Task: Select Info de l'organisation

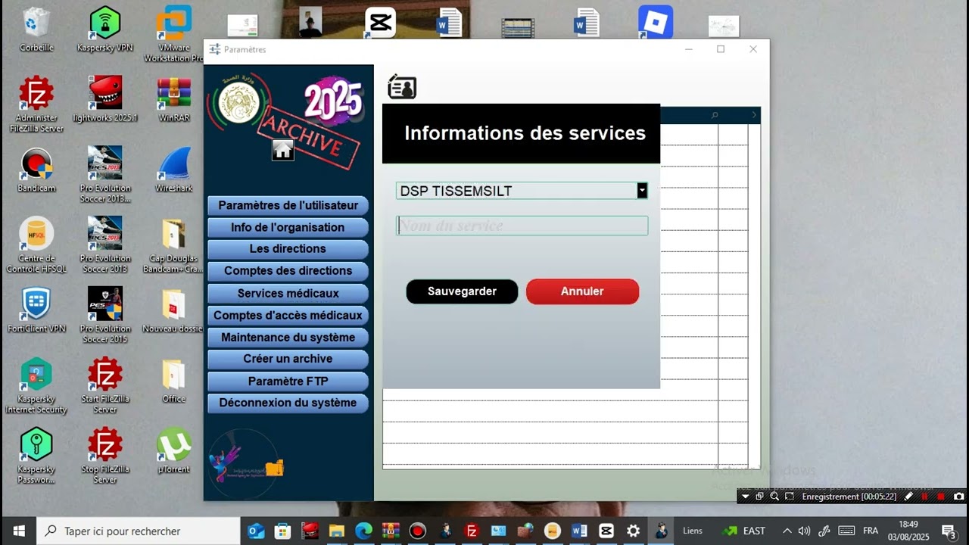Action: coord(288,227)
